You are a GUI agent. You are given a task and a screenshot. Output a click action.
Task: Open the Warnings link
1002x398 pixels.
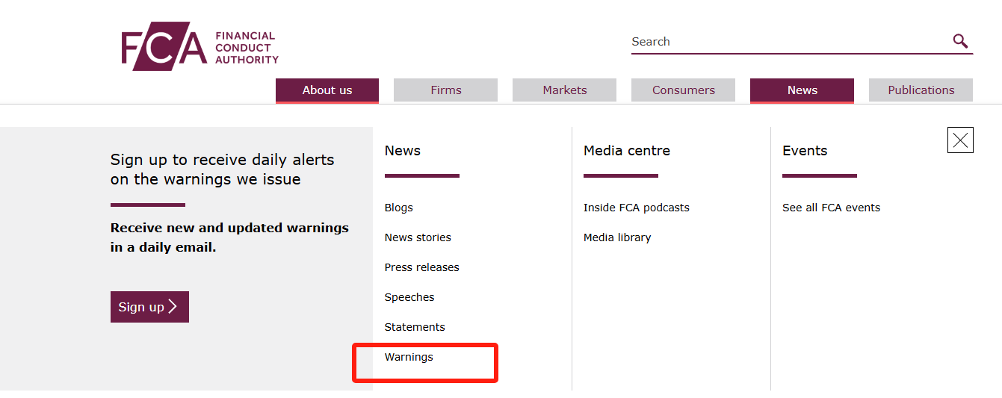(x=409, y=357)
